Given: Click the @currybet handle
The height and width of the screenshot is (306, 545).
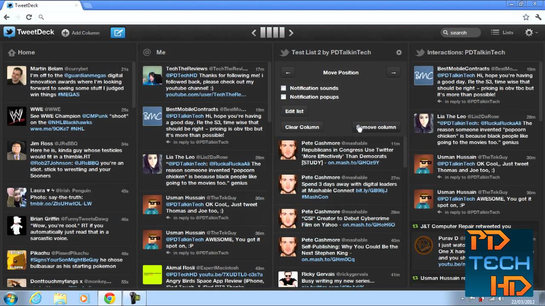Looking at the screenshot, I should 76,69.
